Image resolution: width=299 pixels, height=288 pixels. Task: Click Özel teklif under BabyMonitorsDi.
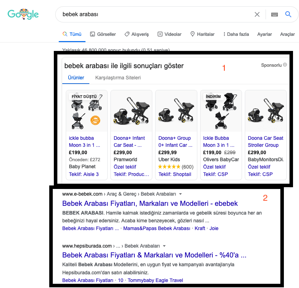pyautogui.click(x=259, y=167)
